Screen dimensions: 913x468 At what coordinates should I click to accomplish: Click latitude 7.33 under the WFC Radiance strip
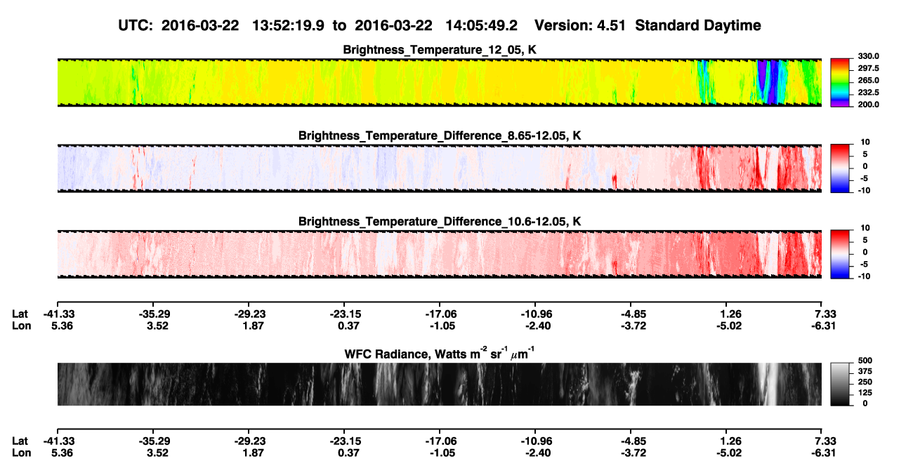(x=826, y=441)
